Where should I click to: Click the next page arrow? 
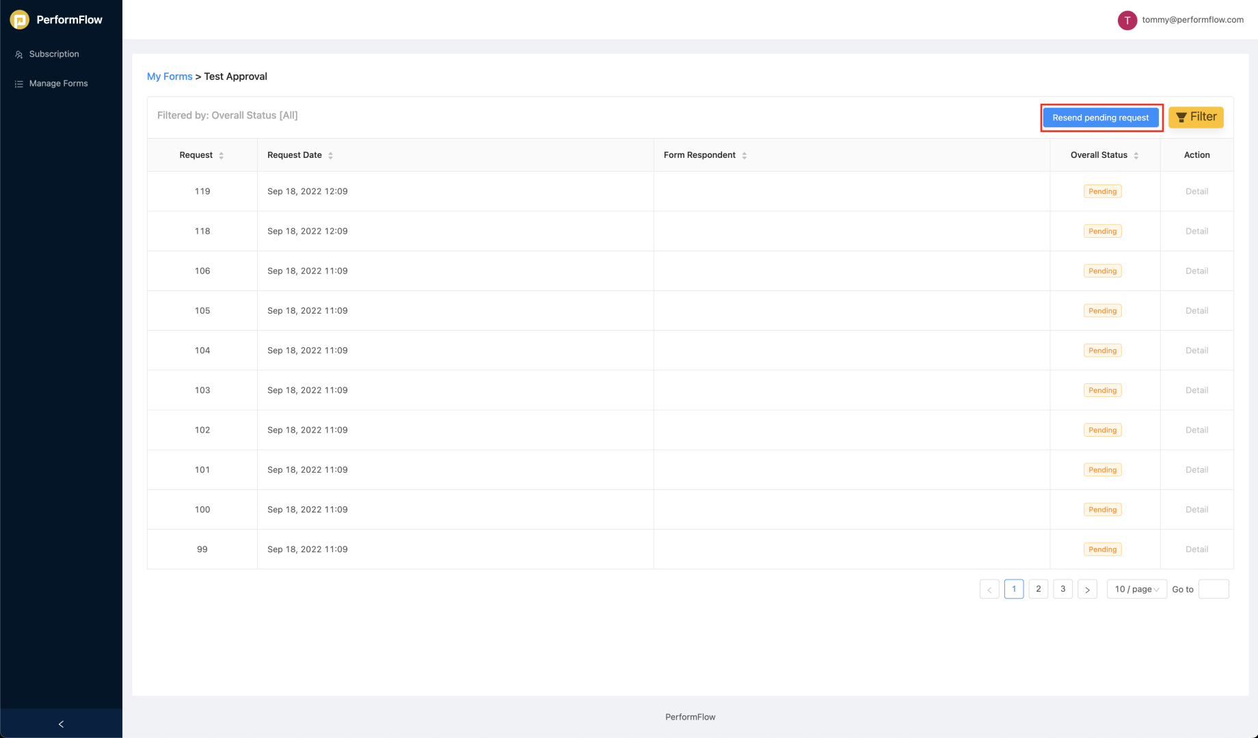(1087, 588)
